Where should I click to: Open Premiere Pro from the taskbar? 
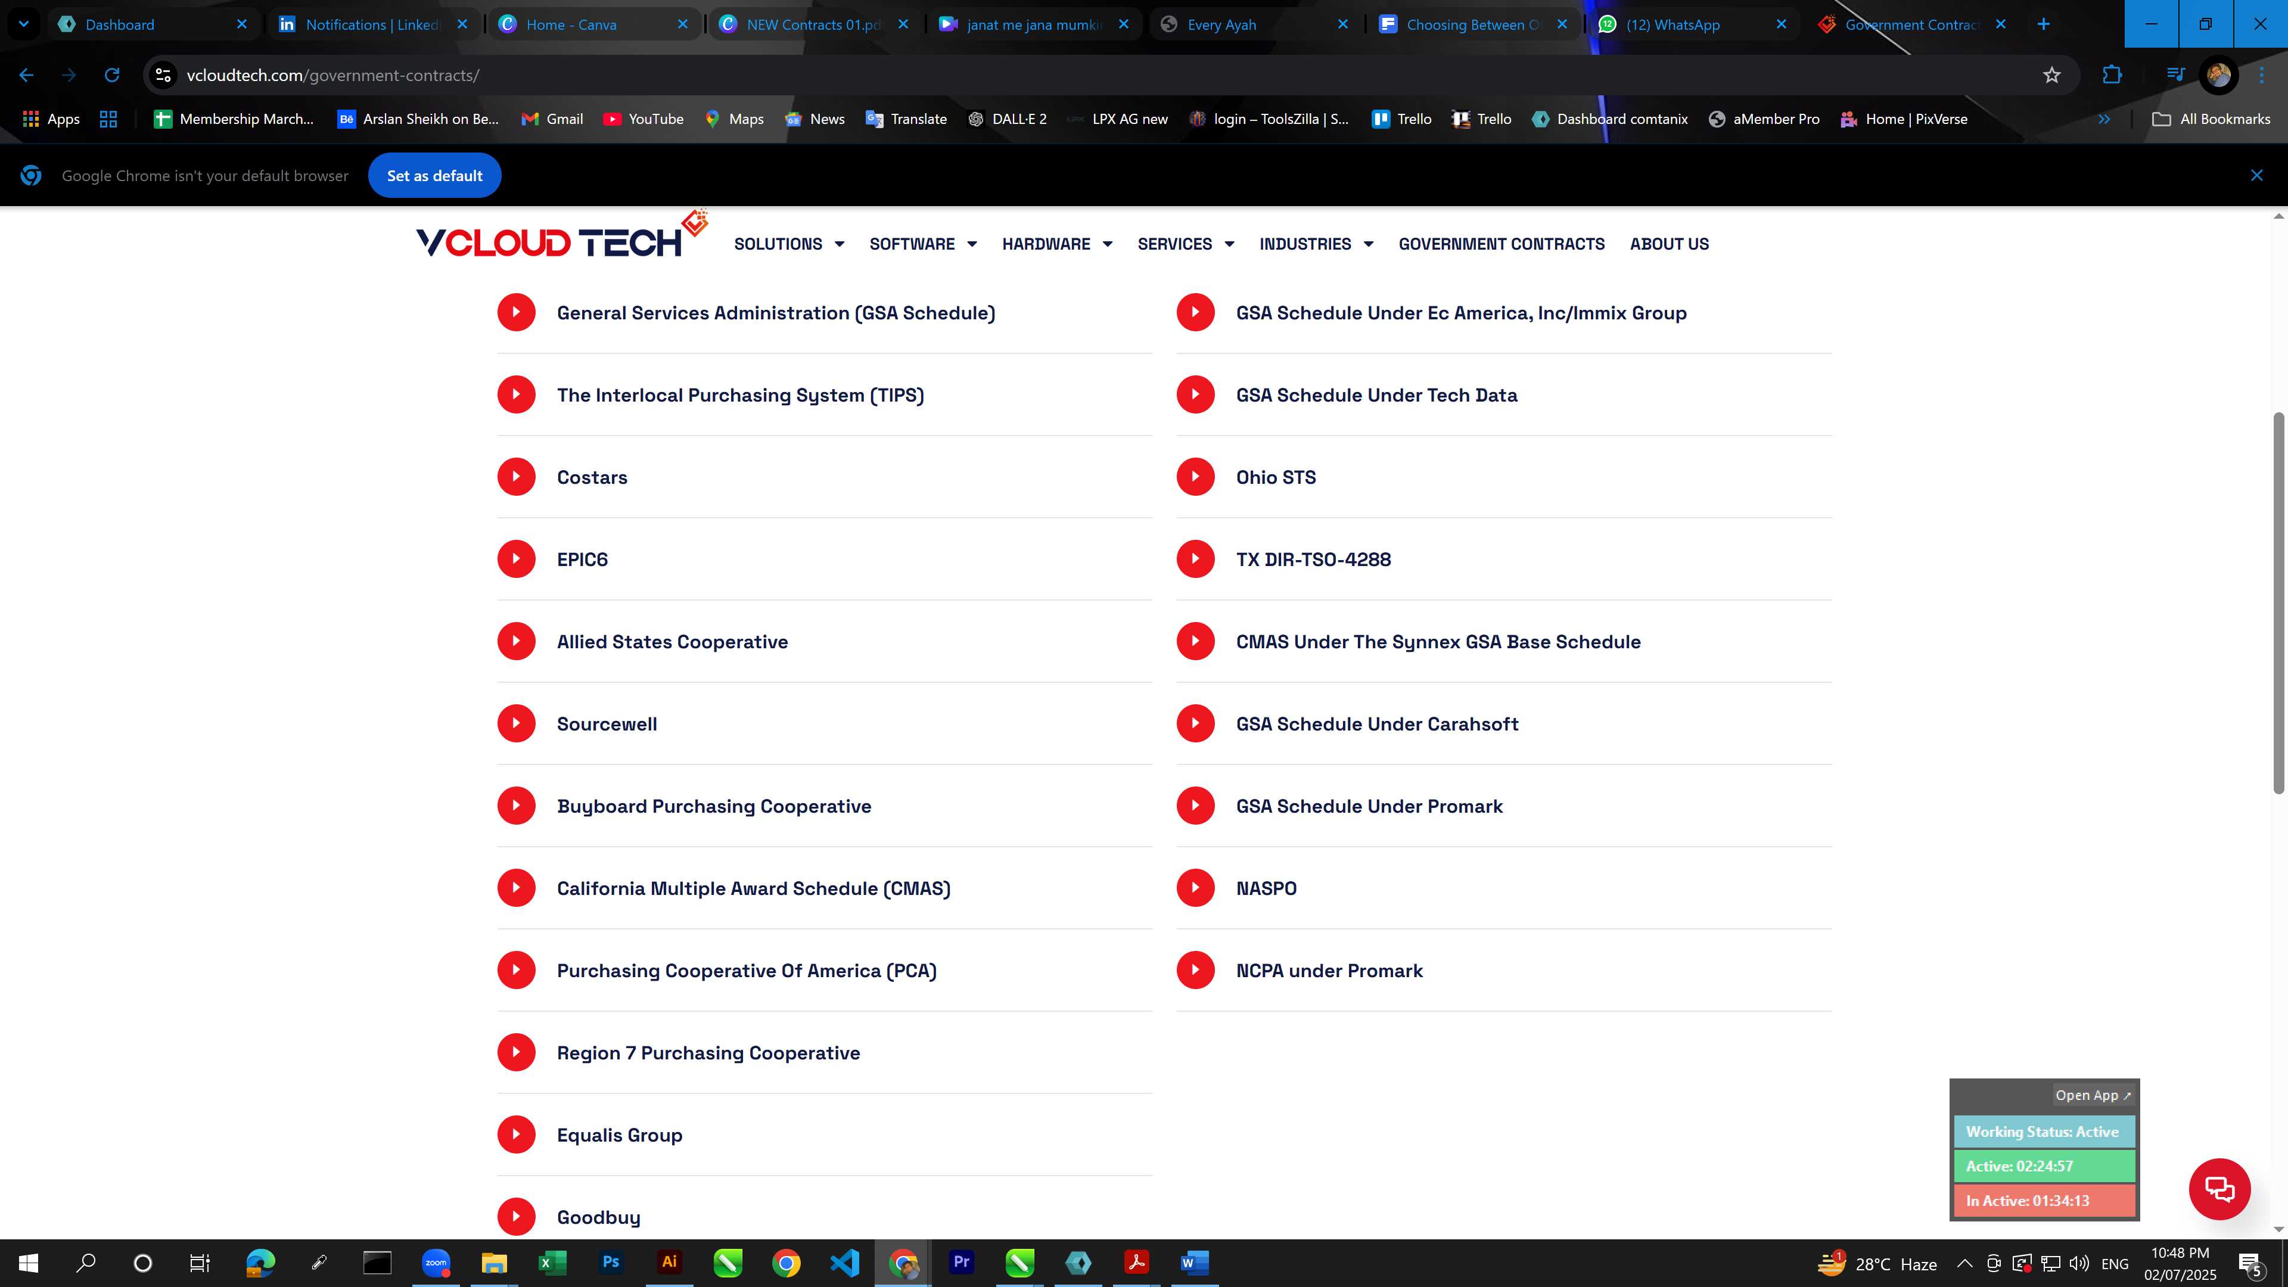pyautogui.click(x=961, y=1262)
